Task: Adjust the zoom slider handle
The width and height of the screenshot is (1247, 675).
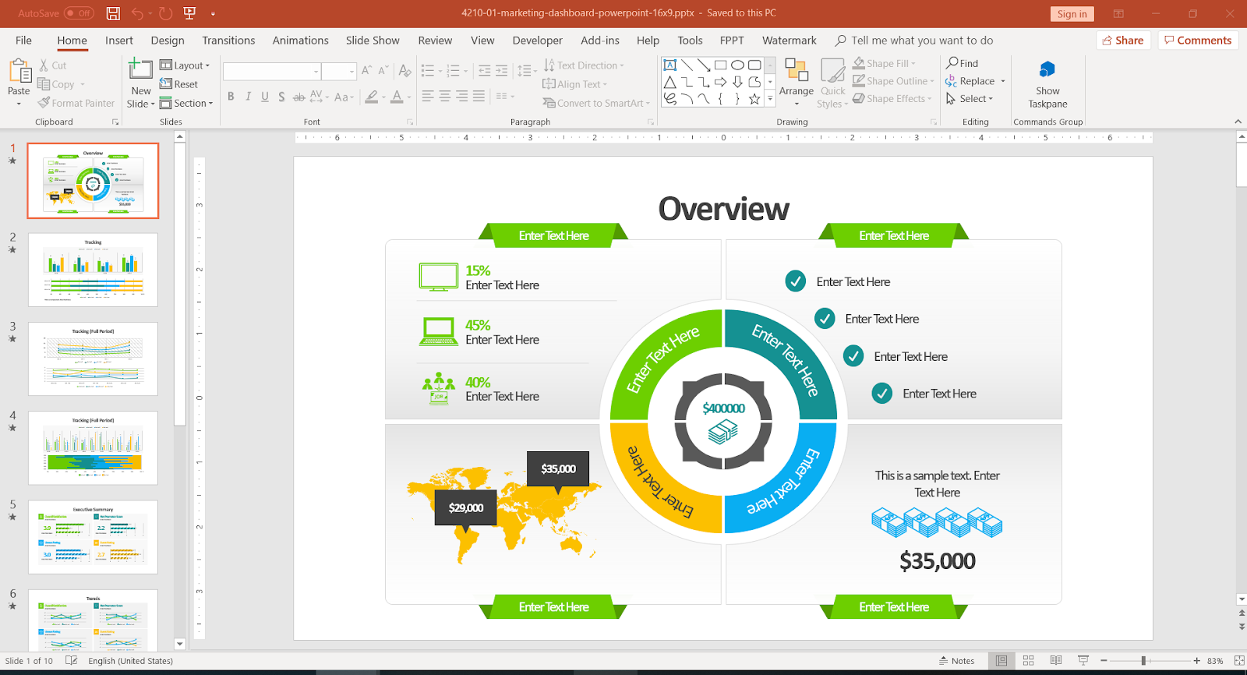Action: [x=1143, y=661]
